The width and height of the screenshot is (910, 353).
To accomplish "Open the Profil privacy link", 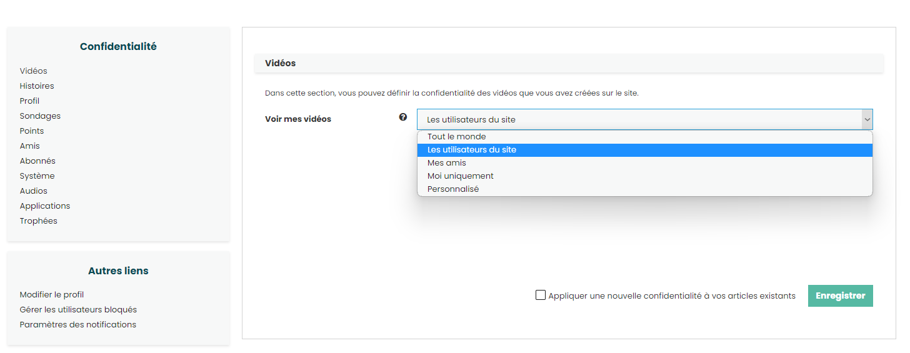I will (x=29, y=101).
